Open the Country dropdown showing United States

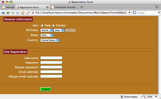50,40
